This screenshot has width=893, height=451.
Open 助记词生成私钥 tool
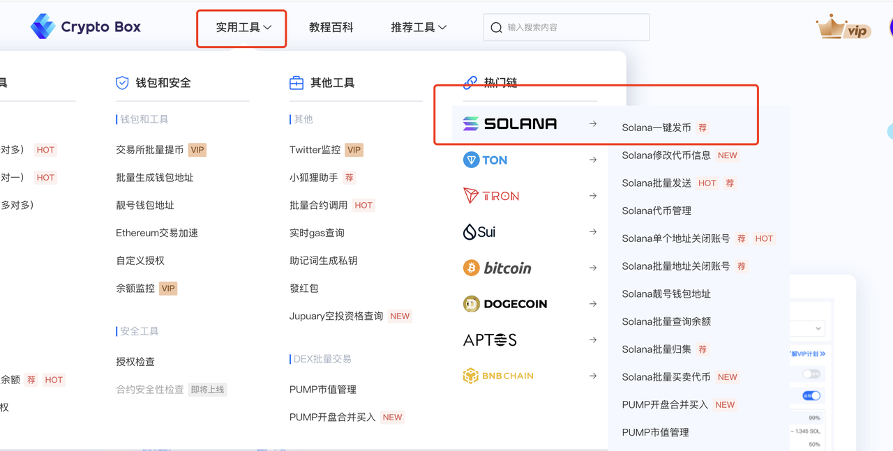[x=324, y=261]
